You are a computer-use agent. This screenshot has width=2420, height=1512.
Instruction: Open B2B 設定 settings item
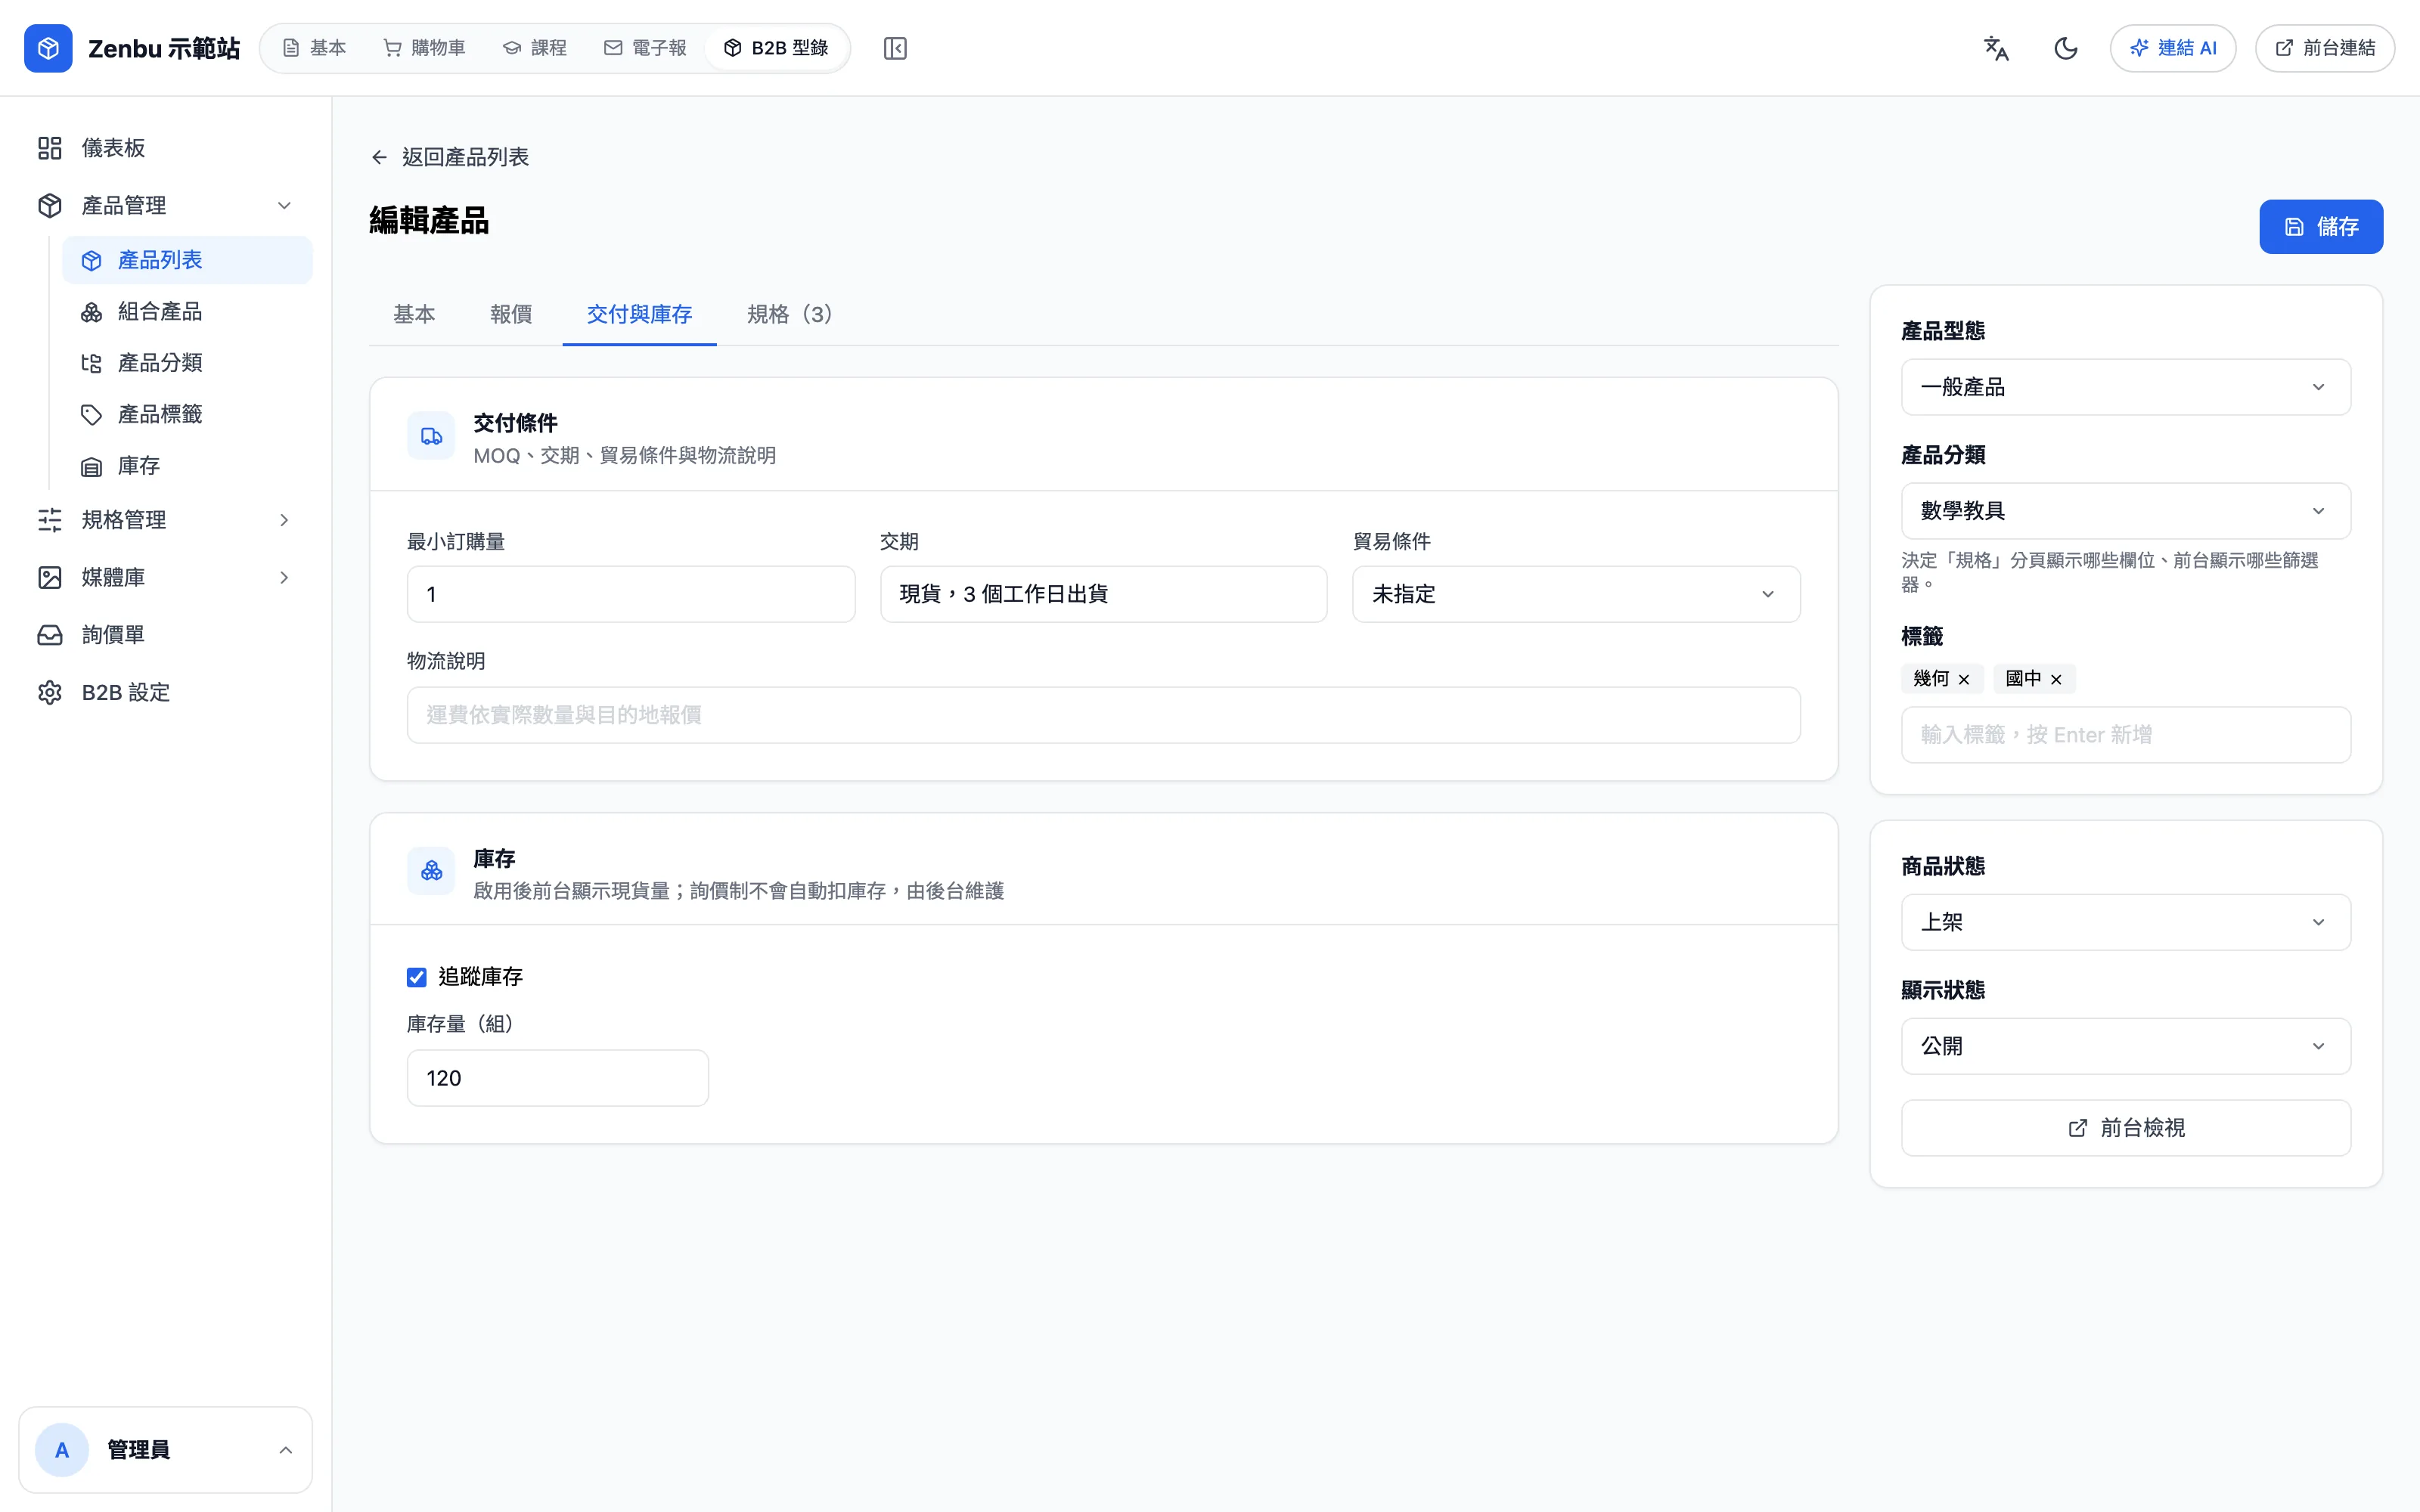166,692
